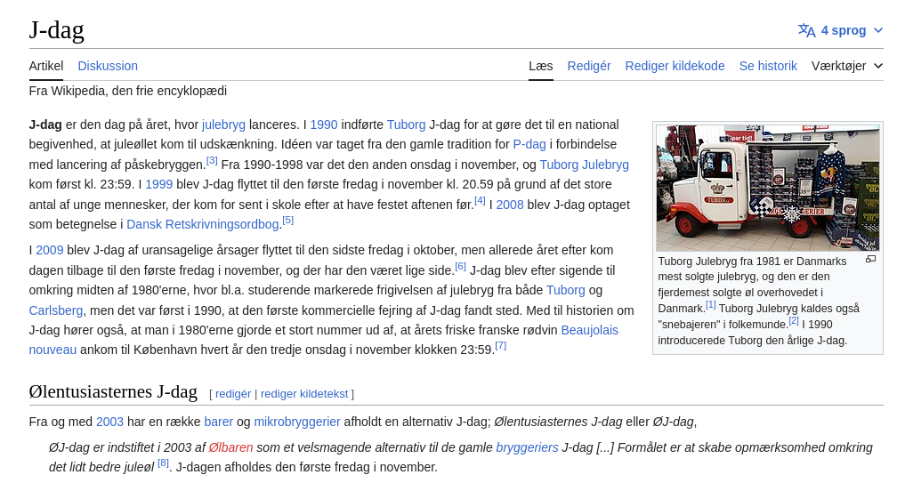The image size is (897, 491).
Task: Jump to footnote reference [6]
Action: 461,266
